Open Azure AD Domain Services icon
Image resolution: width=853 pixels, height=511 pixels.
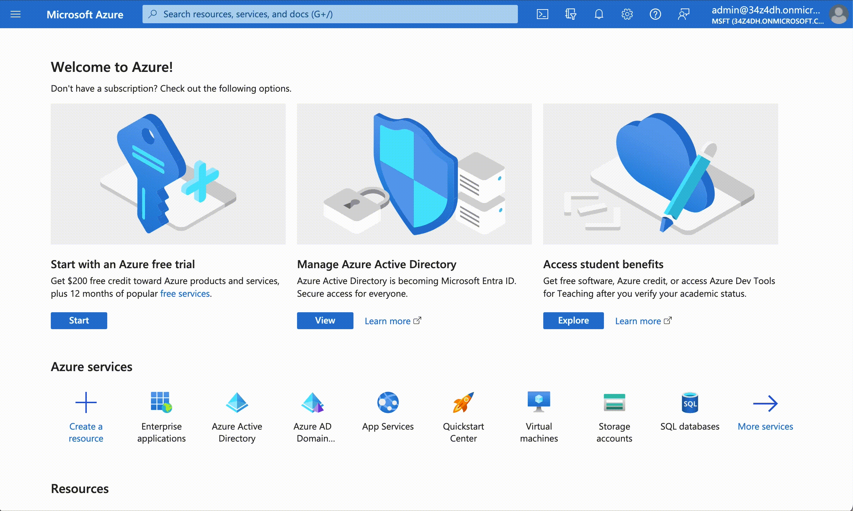click(x=313, y=402)
